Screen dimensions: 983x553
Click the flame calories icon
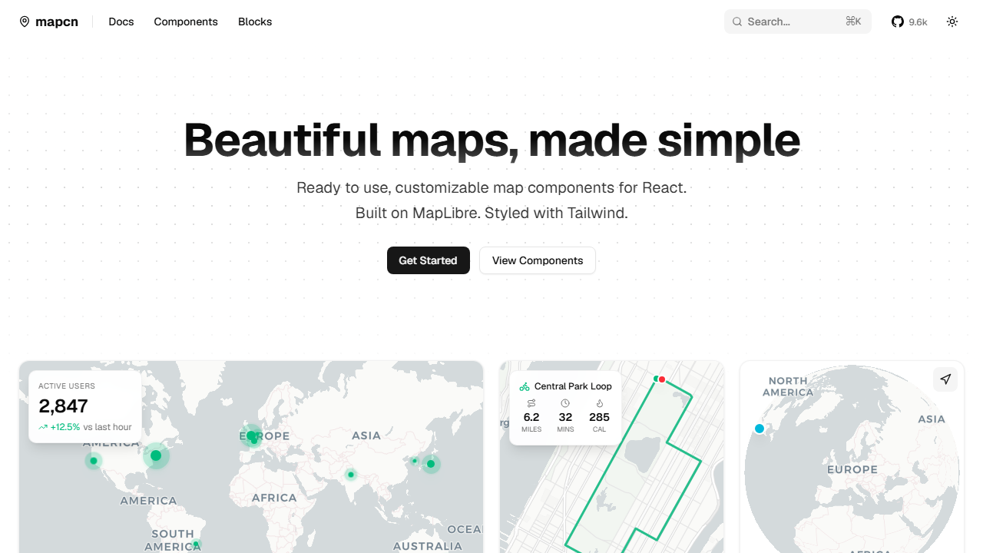(599, 403)
